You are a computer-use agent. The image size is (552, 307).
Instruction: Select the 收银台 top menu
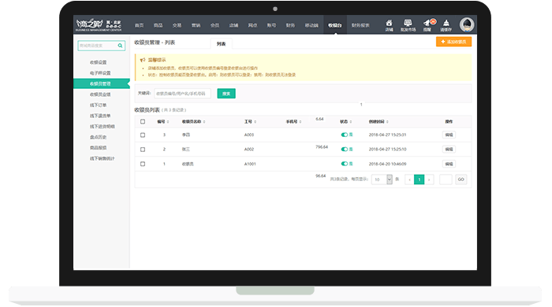click(x=335, y=25)
